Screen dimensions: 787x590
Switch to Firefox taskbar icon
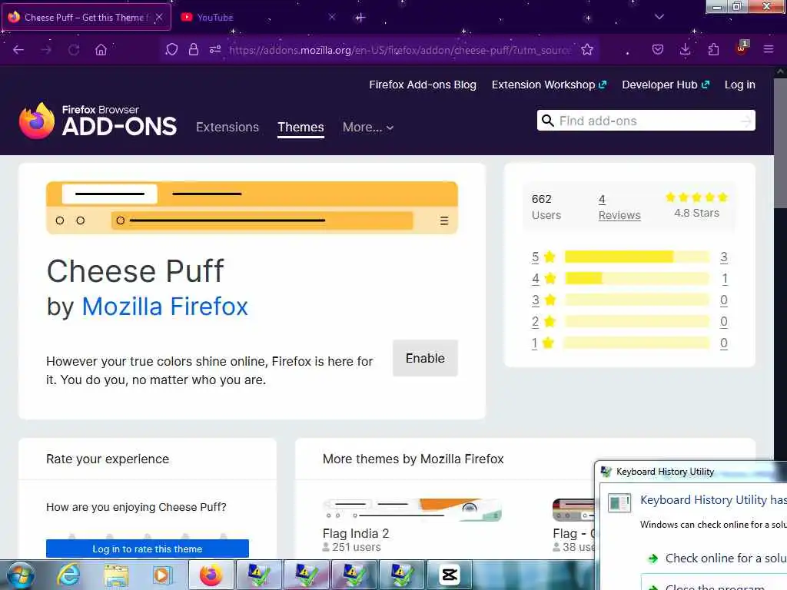pos(211,575)
